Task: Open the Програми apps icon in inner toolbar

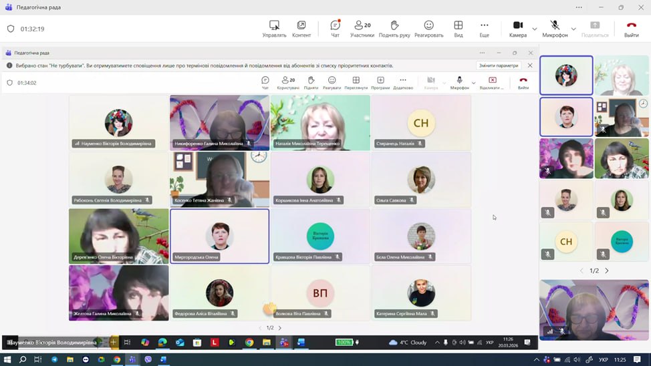Action: tap(380, 83)
